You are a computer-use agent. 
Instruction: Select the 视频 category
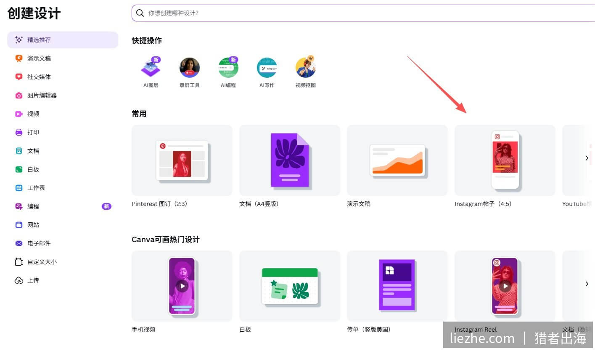pyautogui.click(x=63, y=114)
